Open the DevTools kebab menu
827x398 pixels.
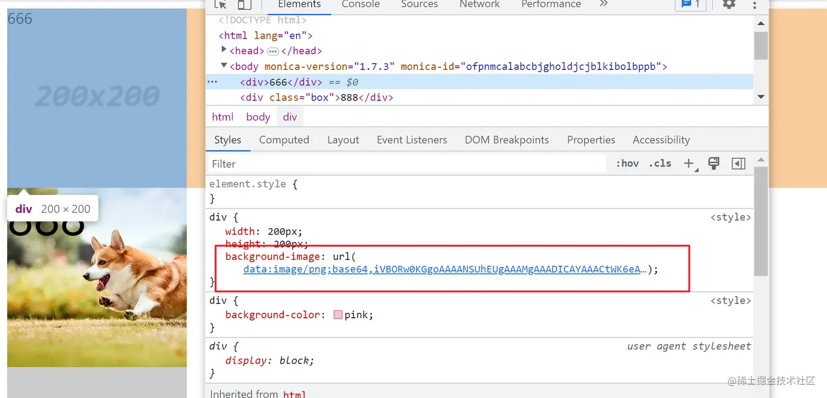(x=755, y=4)
